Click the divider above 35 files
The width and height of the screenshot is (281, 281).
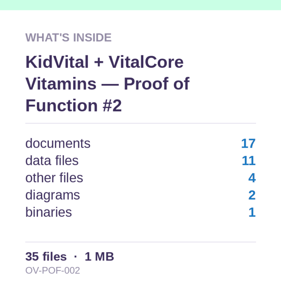coord(140,242)
